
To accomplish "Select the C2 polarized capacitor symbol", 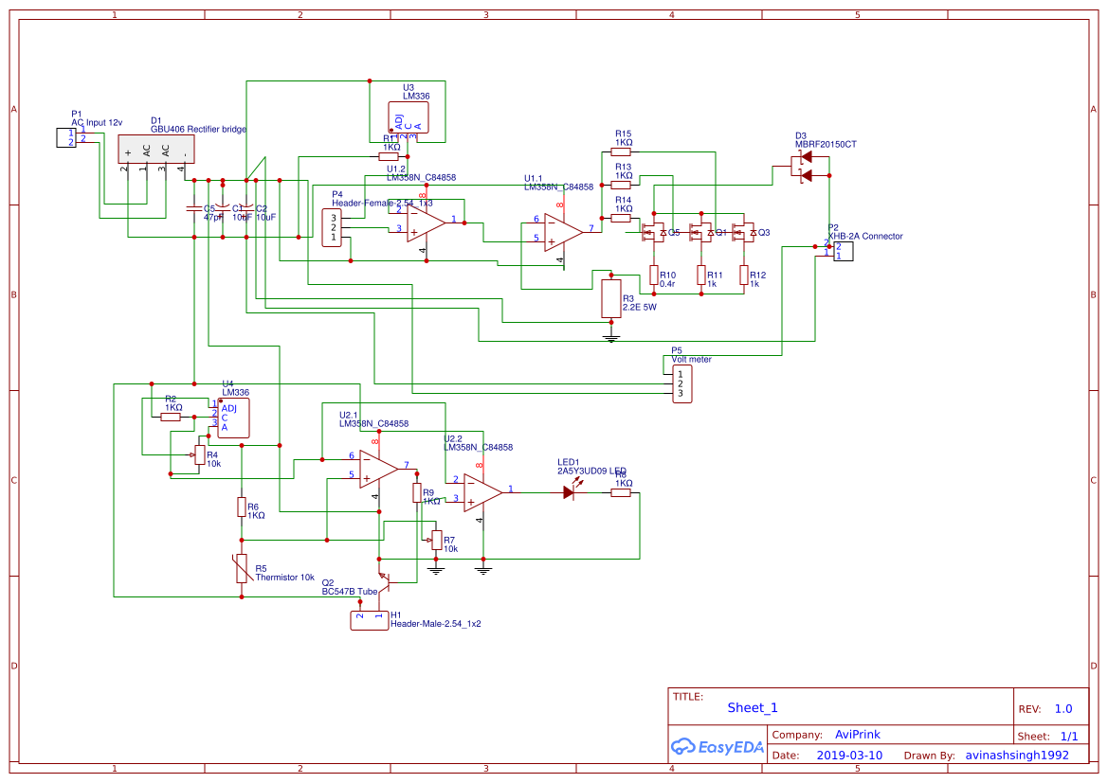I will tap(246, 208).
